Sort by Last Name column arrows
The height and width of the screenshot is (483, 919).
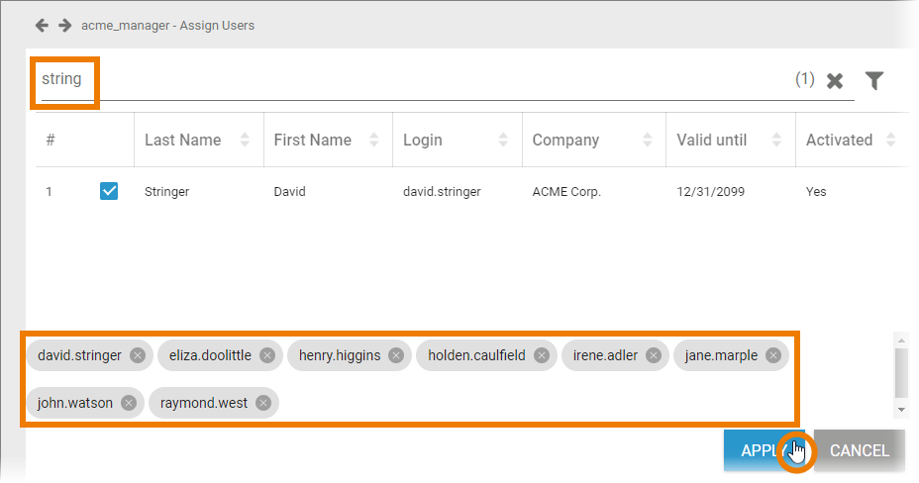[245, 141]
